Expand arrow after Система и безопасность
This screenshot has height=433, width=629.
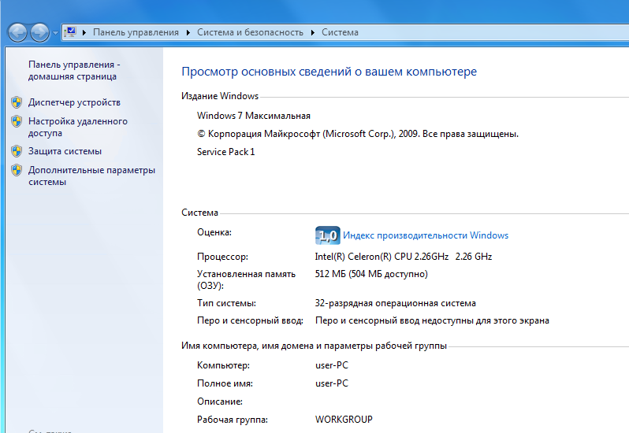pos(312,32)
